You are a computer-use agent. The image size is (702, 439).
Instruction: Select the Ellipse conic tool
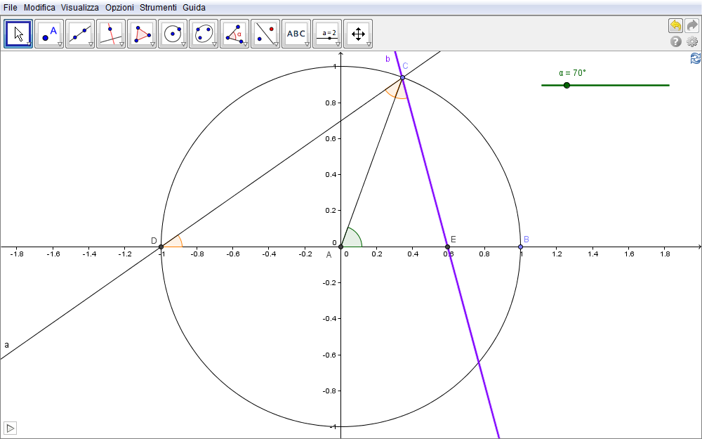point(204,34)
